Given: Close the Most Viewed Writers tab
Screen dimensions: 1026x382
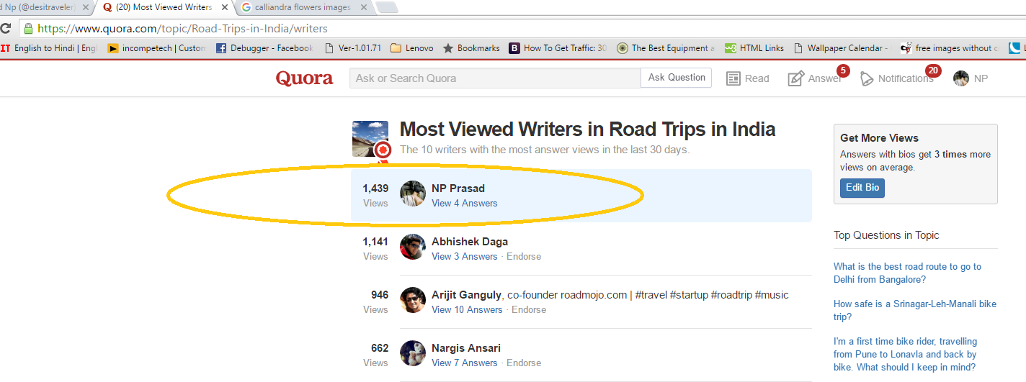Looking at the screenshot, I should [x=223, y=8].
